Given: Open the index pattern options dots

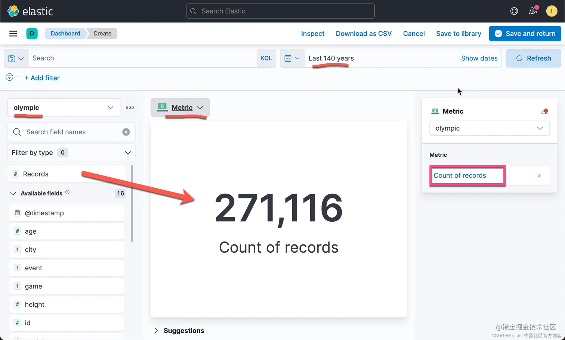Looking at the screenshot, I should coord(130,107).
